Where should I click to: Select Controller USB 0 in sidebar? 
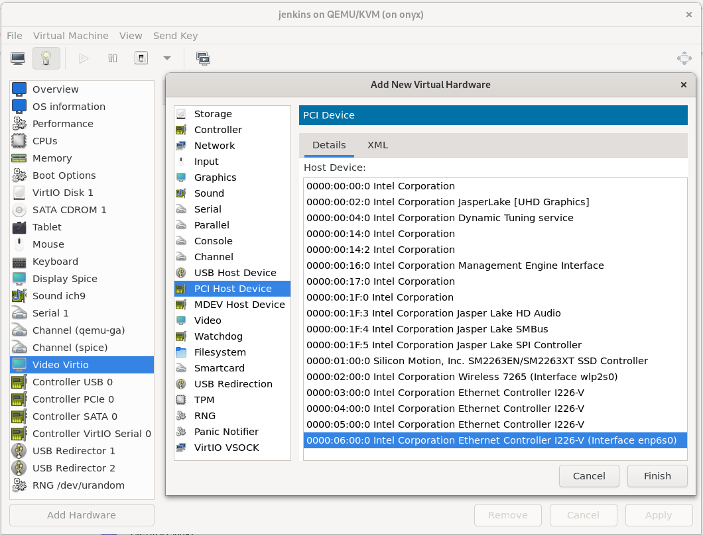82,382
